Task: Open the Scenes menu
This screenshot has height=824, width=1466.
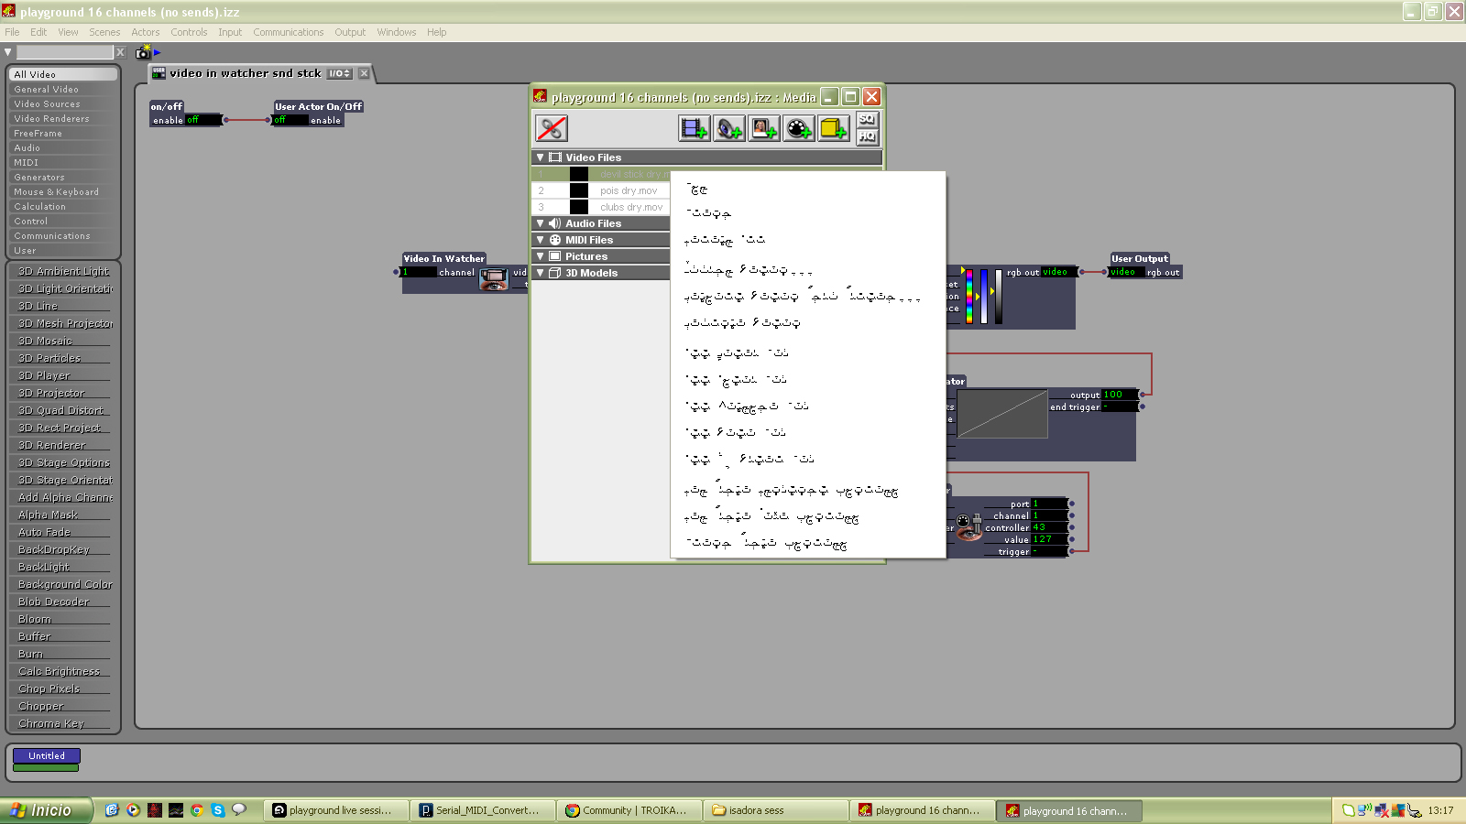Action: coord(104,32)
